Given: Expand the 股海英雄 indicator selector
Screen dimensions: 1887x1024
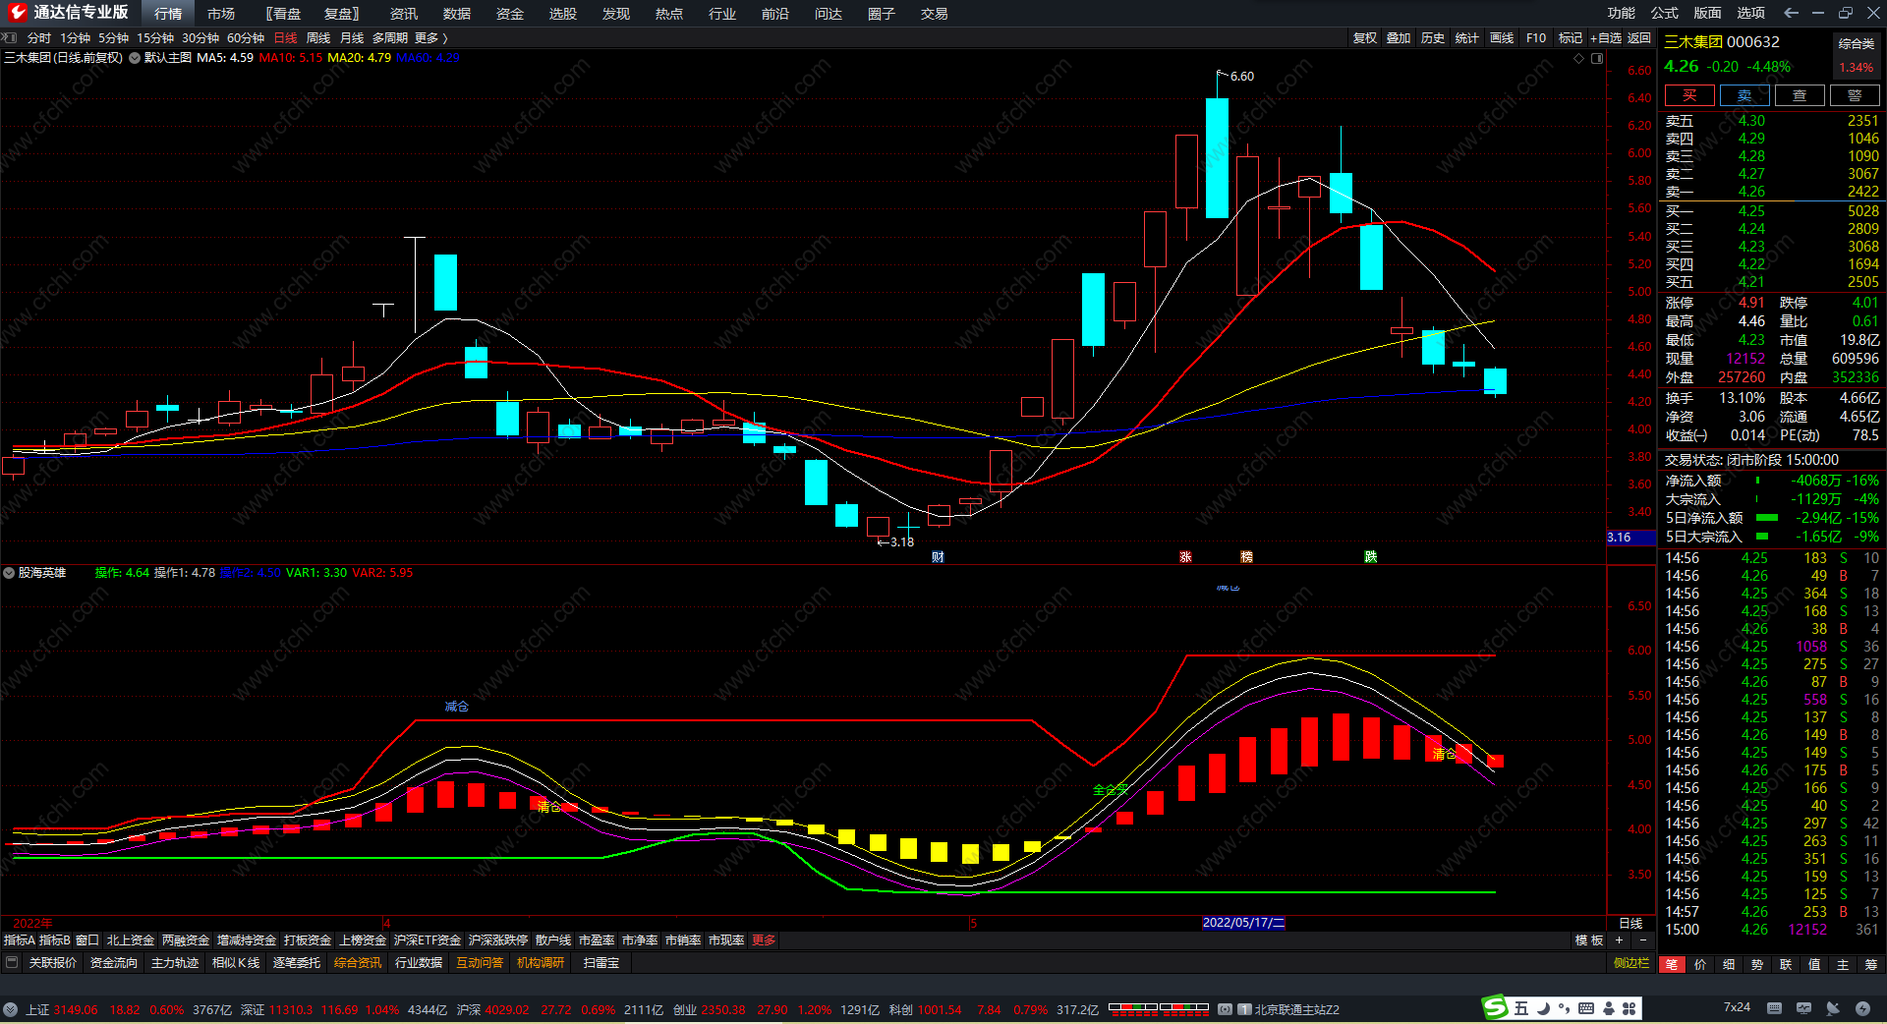Looking at the screenshot, I should tap(9, 573).
